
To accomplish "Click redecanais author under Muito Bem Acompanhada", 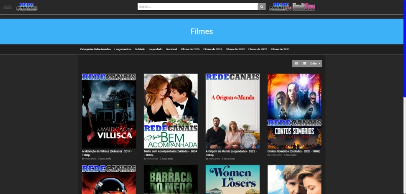I will point(153,159).
